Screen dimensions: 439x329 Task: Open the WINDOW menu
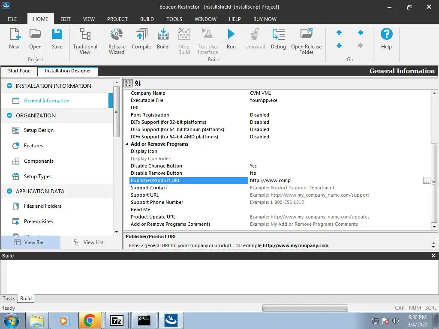(x=205, y=19)
